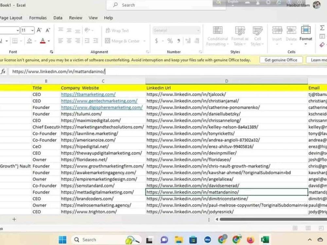The width and height of the screenshot is (327, 245).
Task: Open the Cell Styles gallery
Action: coord(257,36)
